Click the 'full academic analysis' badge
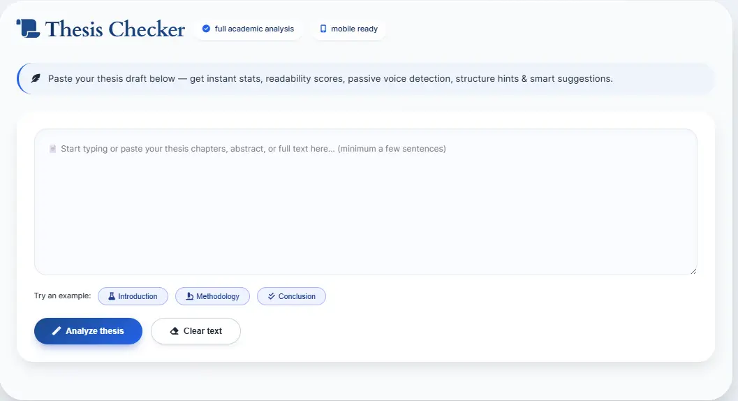Screen dimensions: 738x401 click(248, 29)
